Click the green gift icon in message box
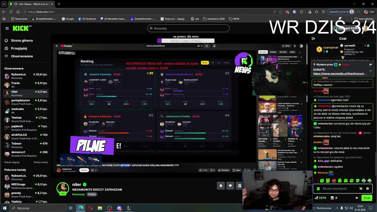The image size is (377, 212). pos(318,189)
